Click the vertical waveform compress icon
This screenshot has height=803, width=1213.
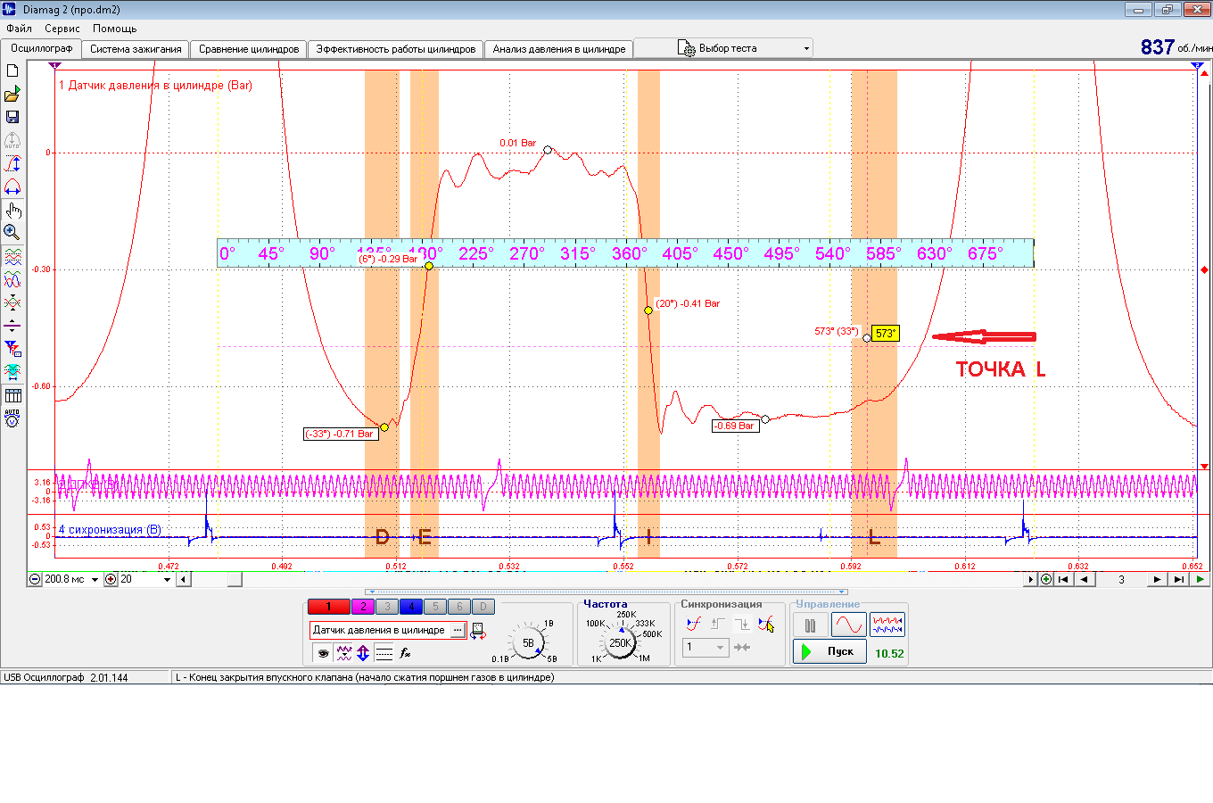12,303
